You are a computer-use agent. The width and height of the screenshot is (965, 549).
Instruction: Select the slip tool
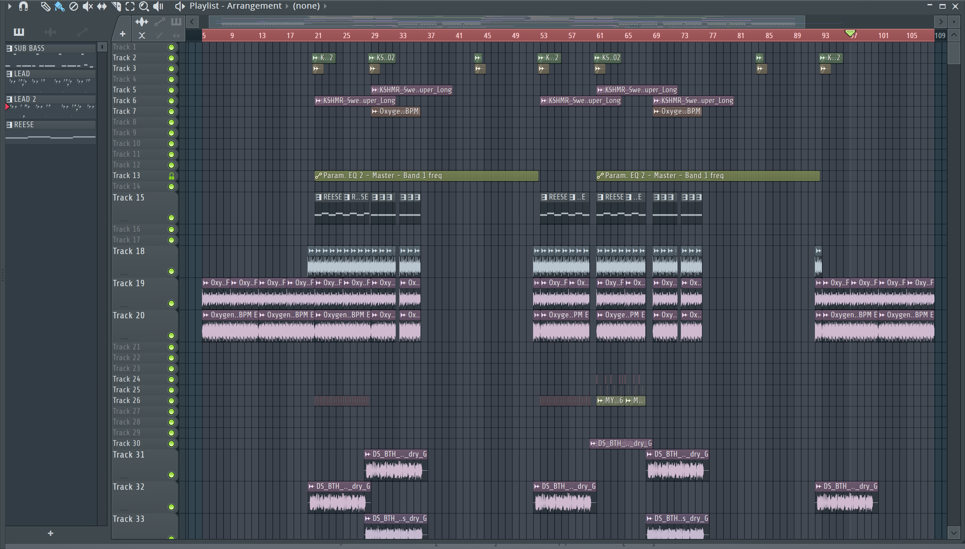tap(102, 6)
